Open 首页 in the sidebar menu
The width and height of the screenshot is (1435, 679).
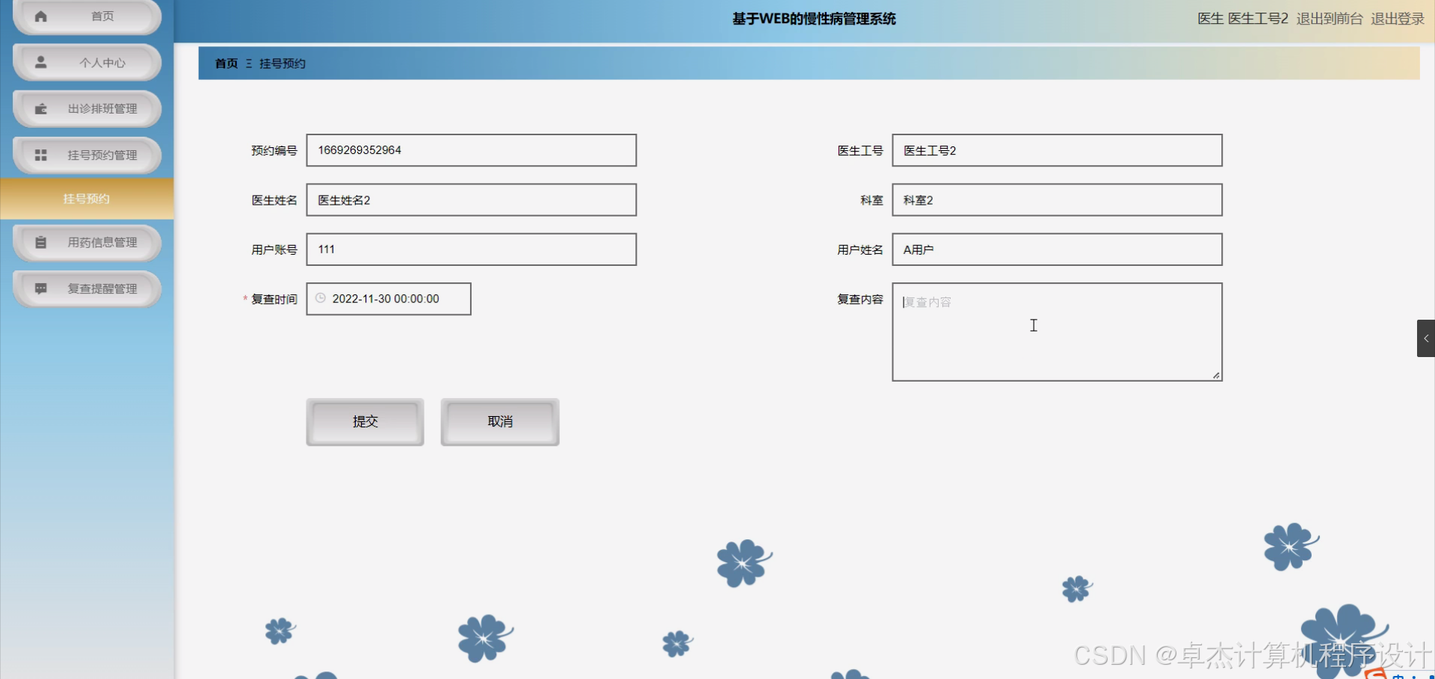click(x=87, y=16)
